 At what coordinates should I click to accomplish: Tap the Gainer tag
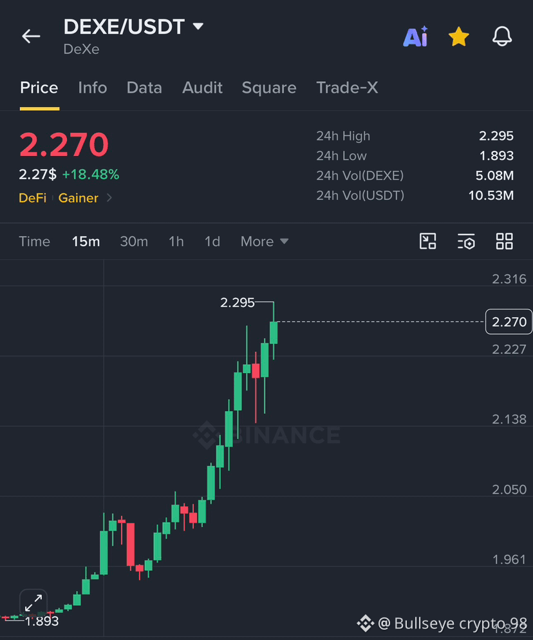click(x=79, y=198)
